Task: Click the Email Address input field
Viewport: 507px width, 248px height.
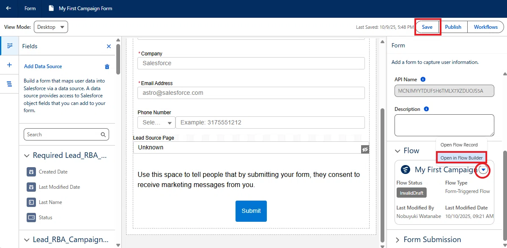Action: click(x=251, y=93)
